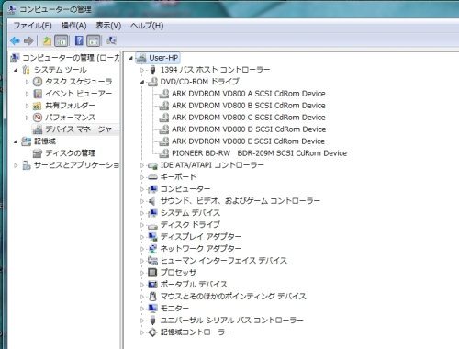
Task: Open the Help toolbar icon
Action: (x=79, y=40)
